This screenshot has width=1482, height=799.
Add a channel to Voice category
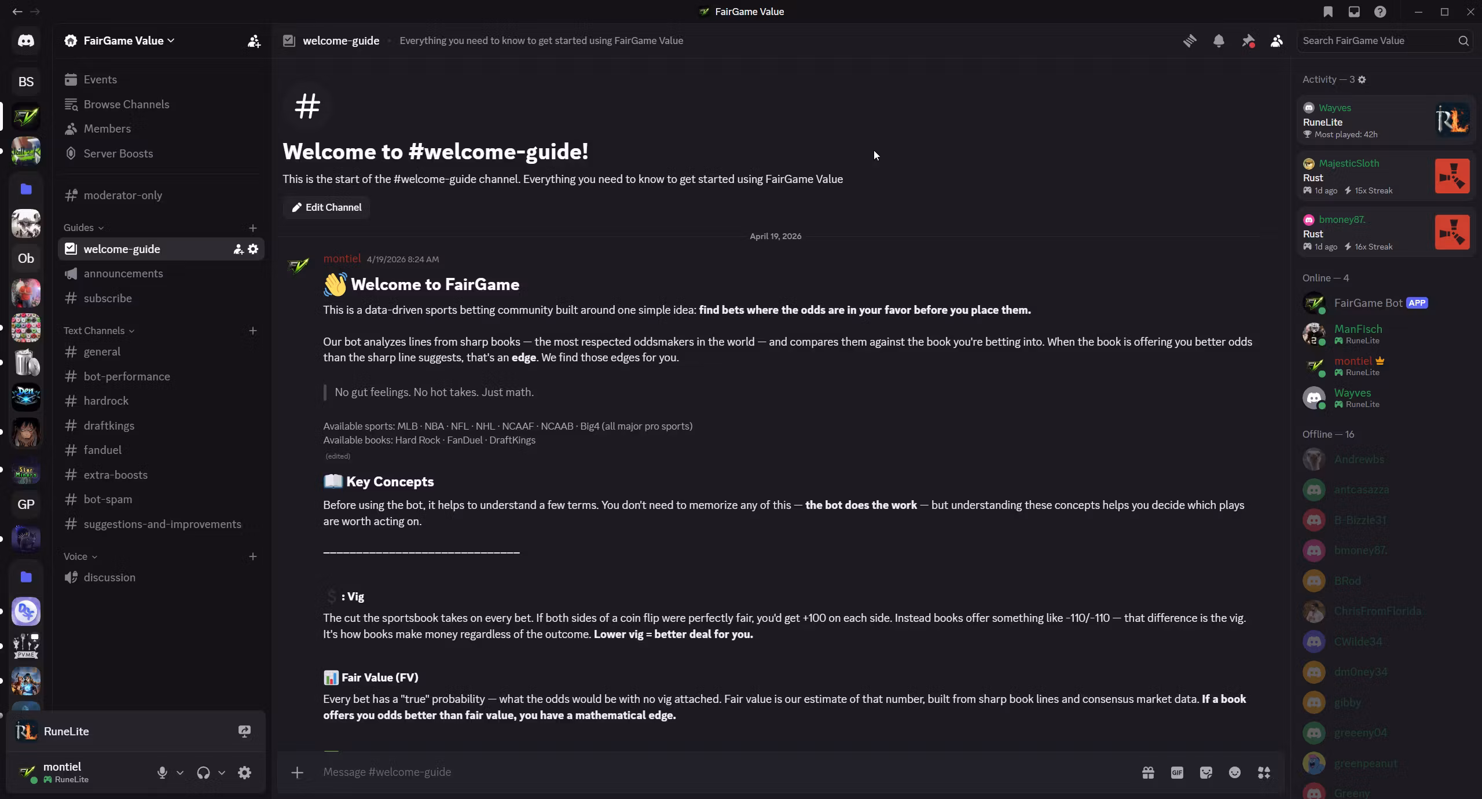(252, 556)
